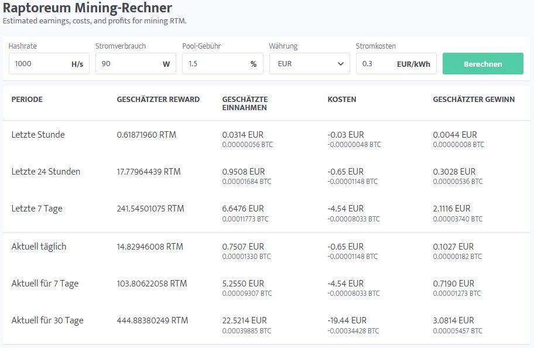Select the Letzte Stunde row label
Viewport: 534px width, 348px height.
38,135
